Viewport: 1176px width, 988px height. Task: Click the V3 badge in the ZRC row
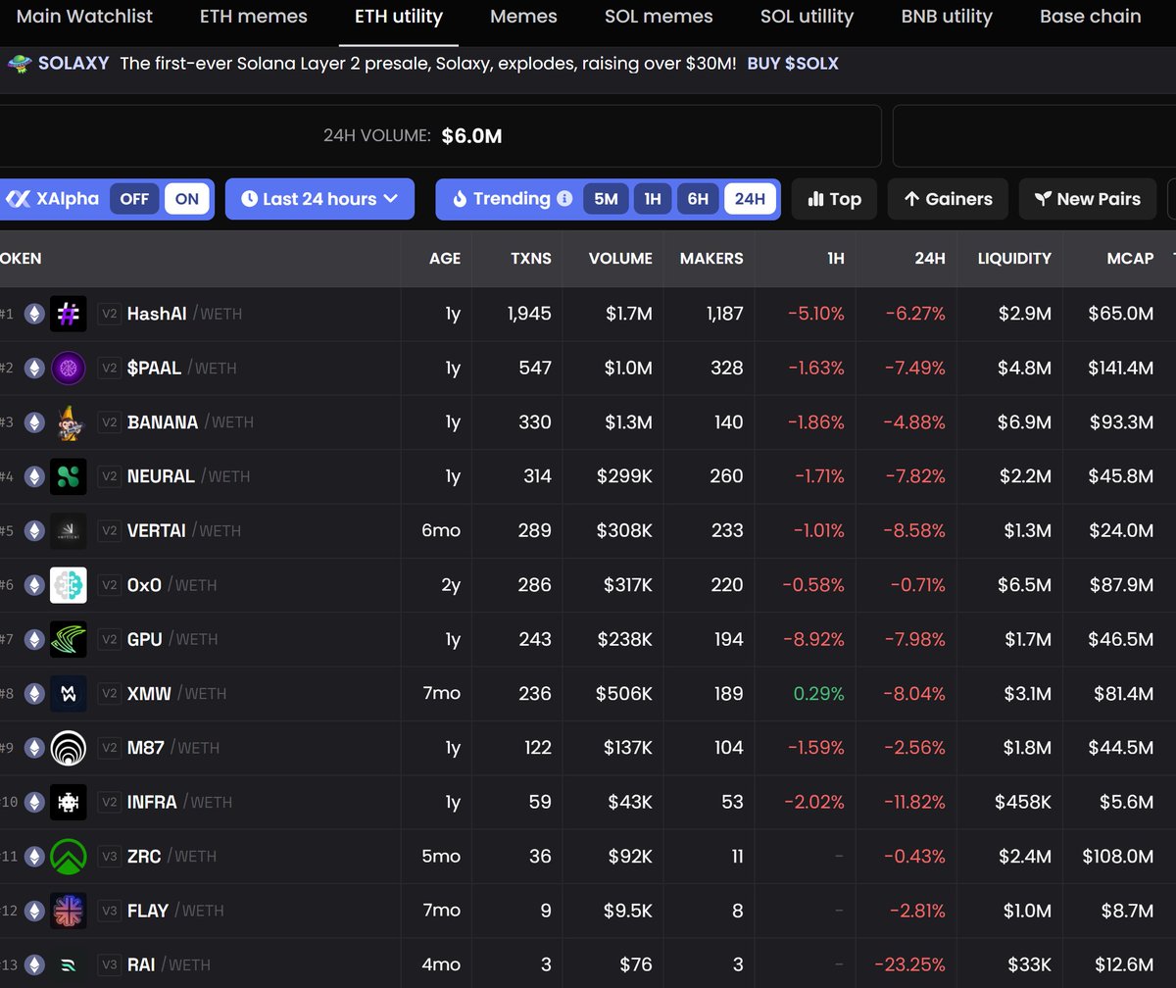[109, 856]
